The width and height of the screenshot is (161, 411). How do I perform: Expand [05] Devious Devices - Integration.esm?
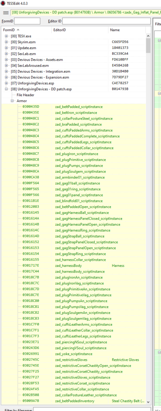point(6,71)
